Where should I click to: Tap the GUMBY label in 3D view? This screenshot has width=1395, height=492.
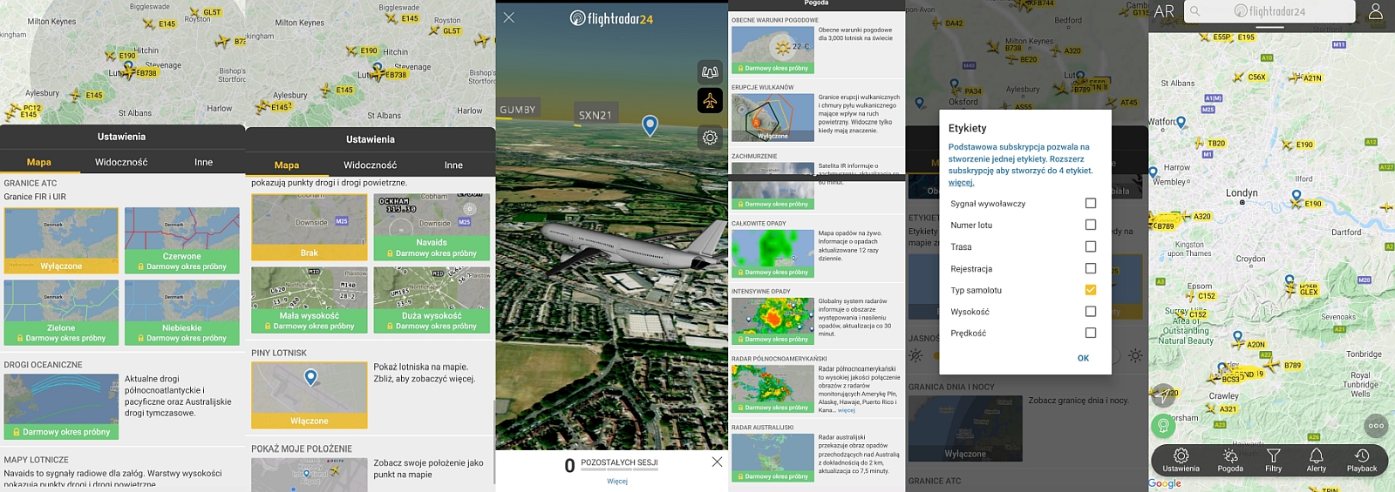point(517,110)
